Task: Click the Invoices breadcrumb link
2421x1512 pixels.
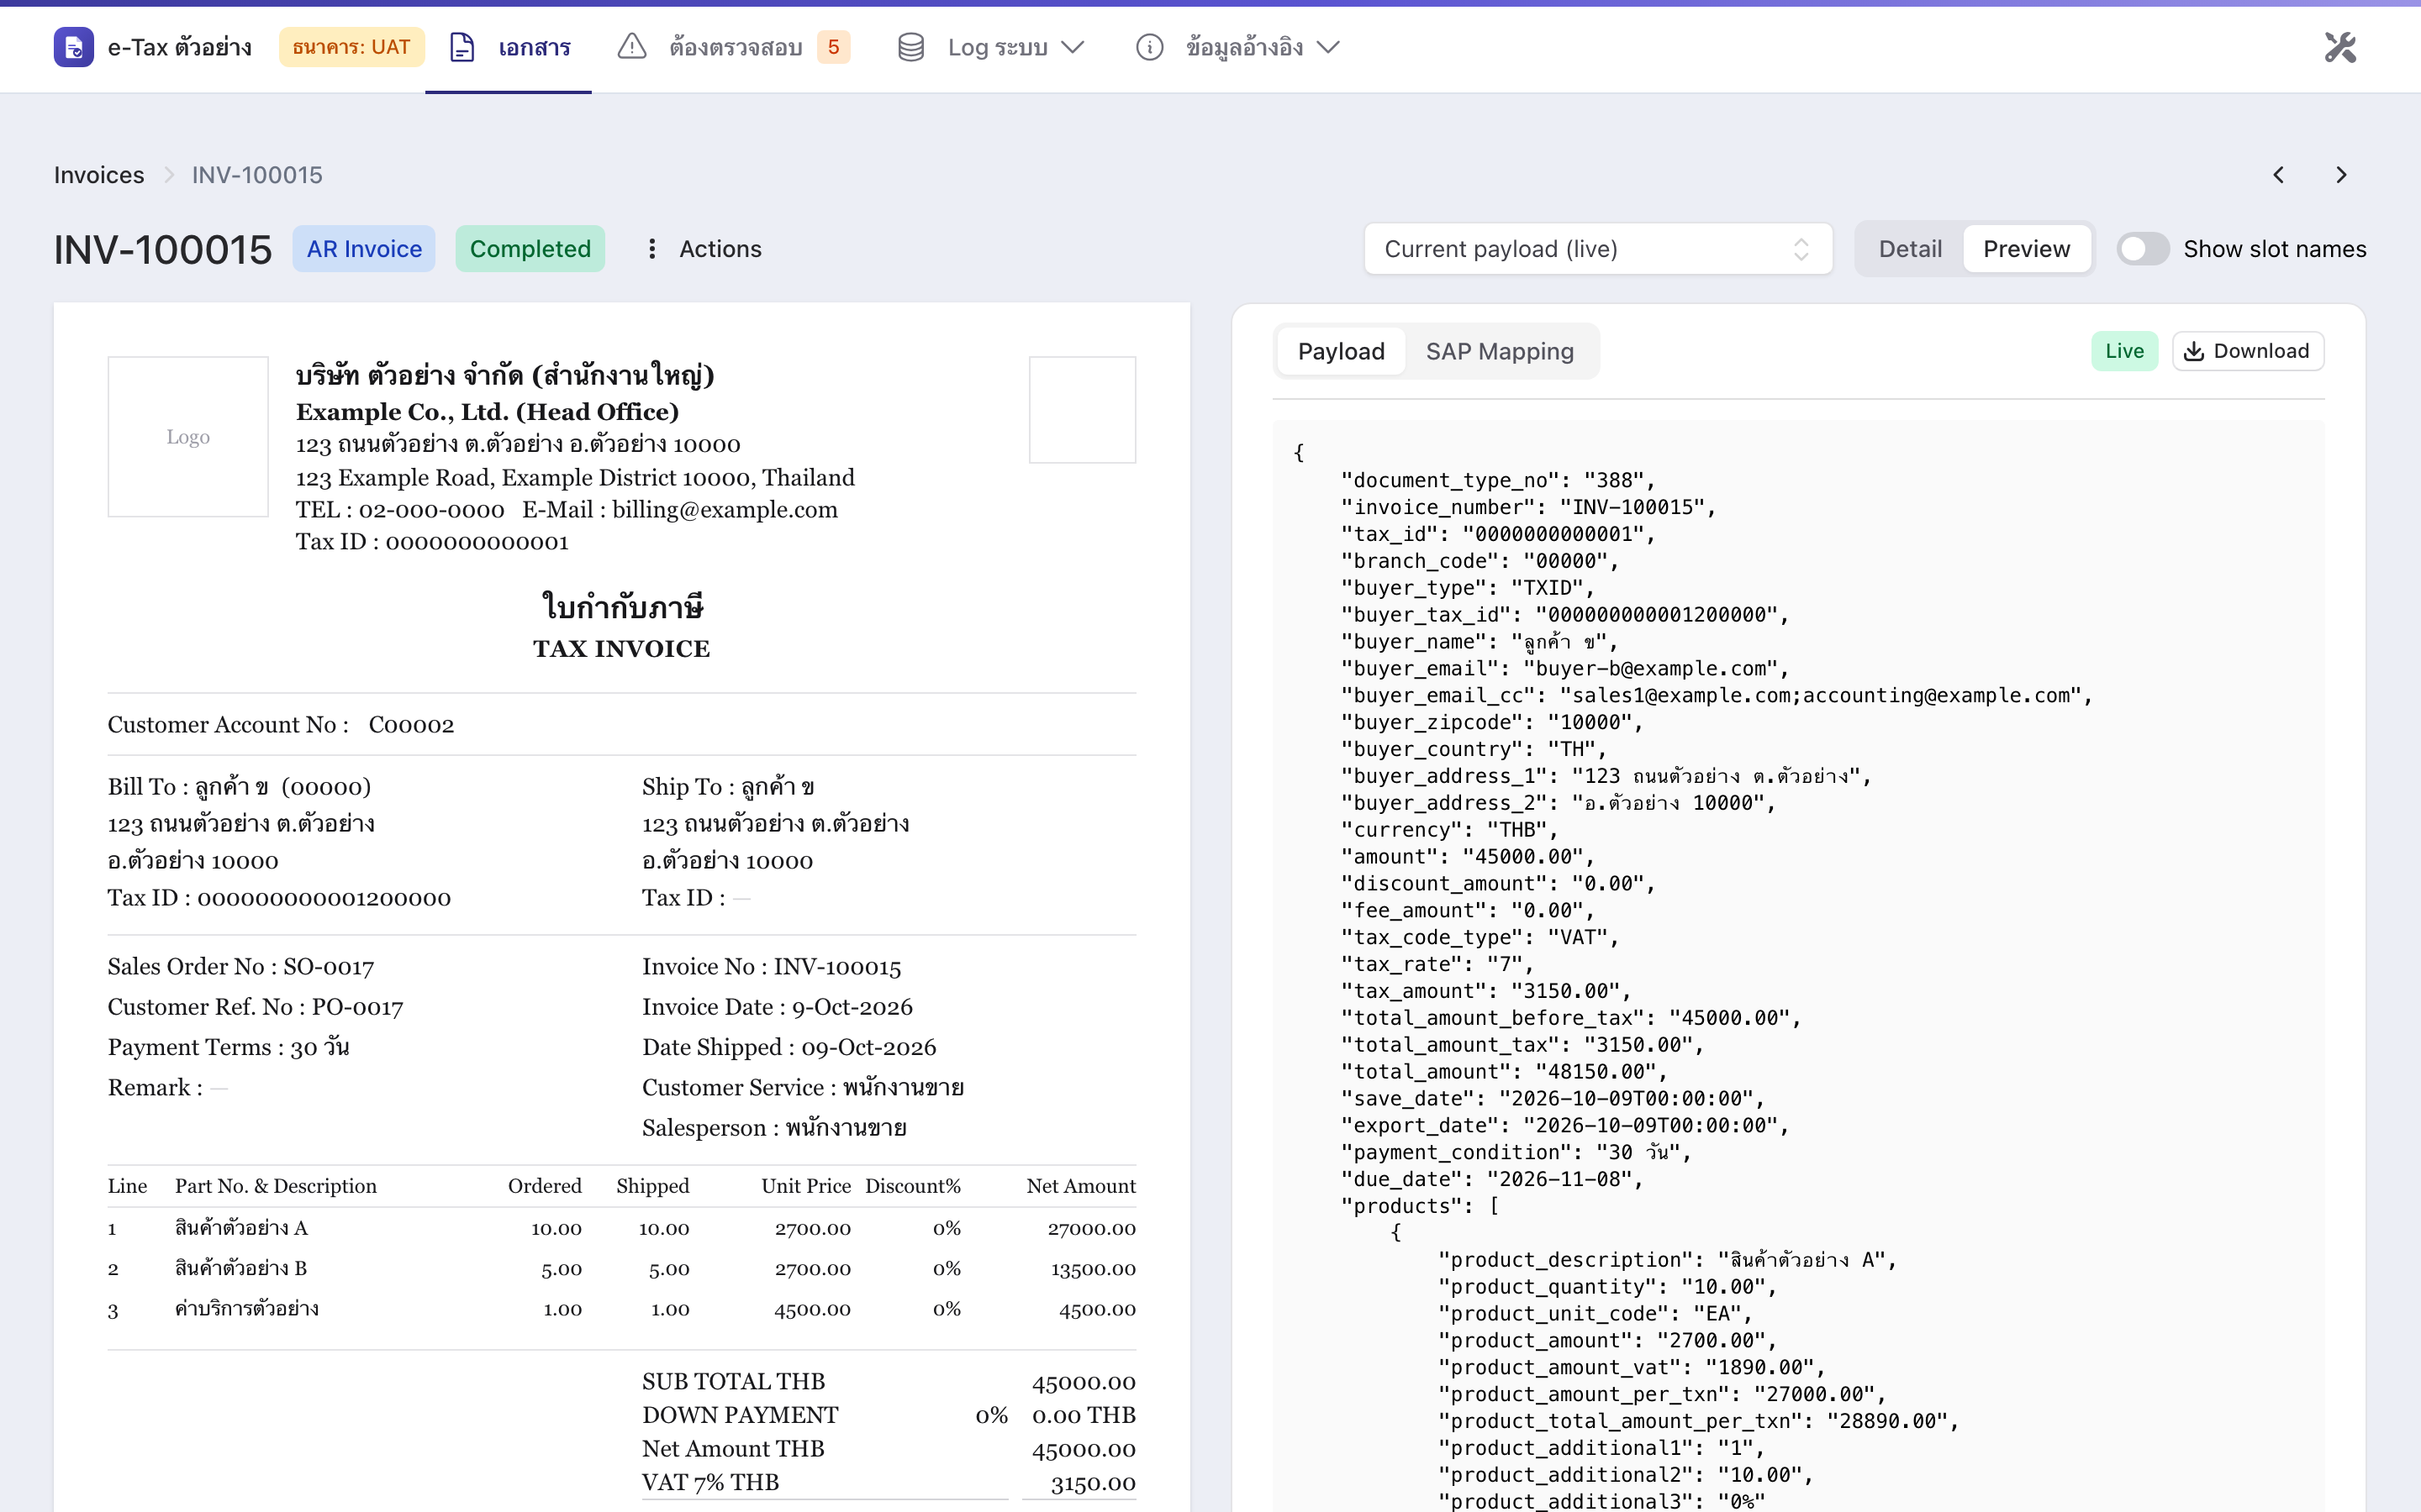Action: [99, 175]
